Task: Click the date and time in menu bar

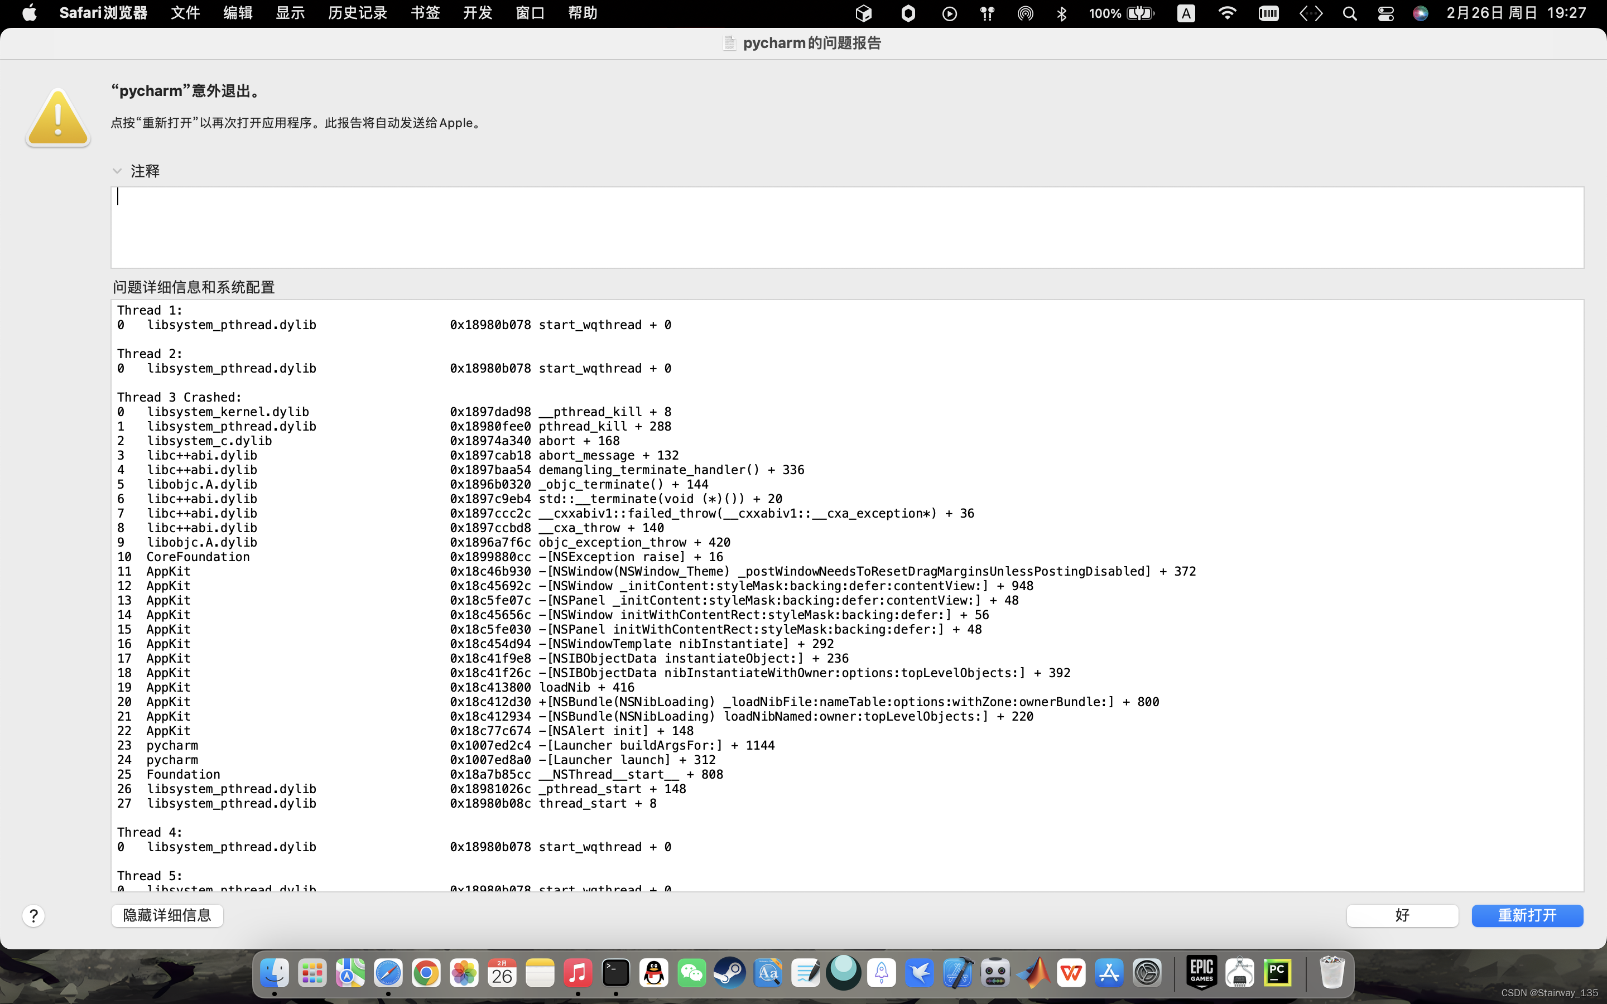Action: [x=1516, y=13]
